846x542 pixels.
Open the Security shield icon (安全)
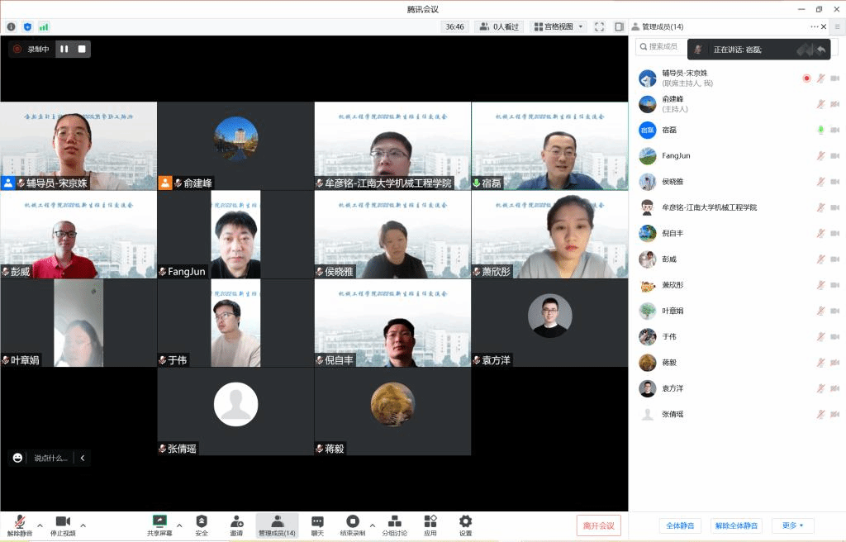202,525
